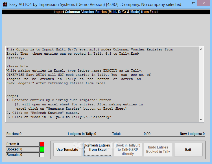Click the '0.00' total value

click(147, 134)
